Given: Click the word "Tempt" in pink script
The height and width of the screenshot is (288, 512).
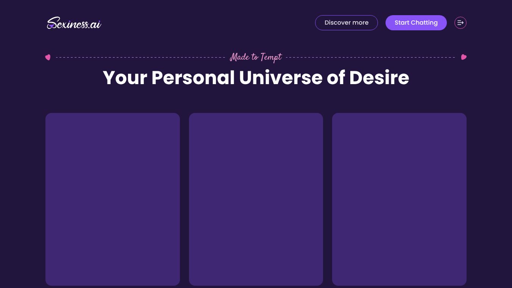Looking at the screenshot, I should tap(271, 58).
